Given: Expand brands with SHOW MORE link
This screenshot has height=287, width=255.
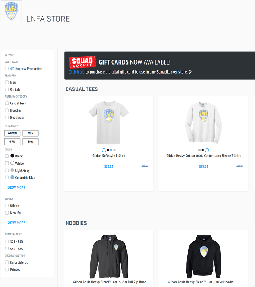Looking at the screenshot, I should (16, 223).
